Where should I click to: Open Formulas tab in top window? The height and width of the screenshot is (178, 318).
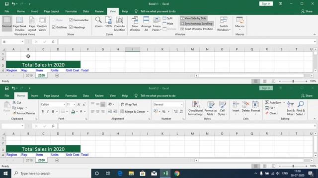point(71,11)
